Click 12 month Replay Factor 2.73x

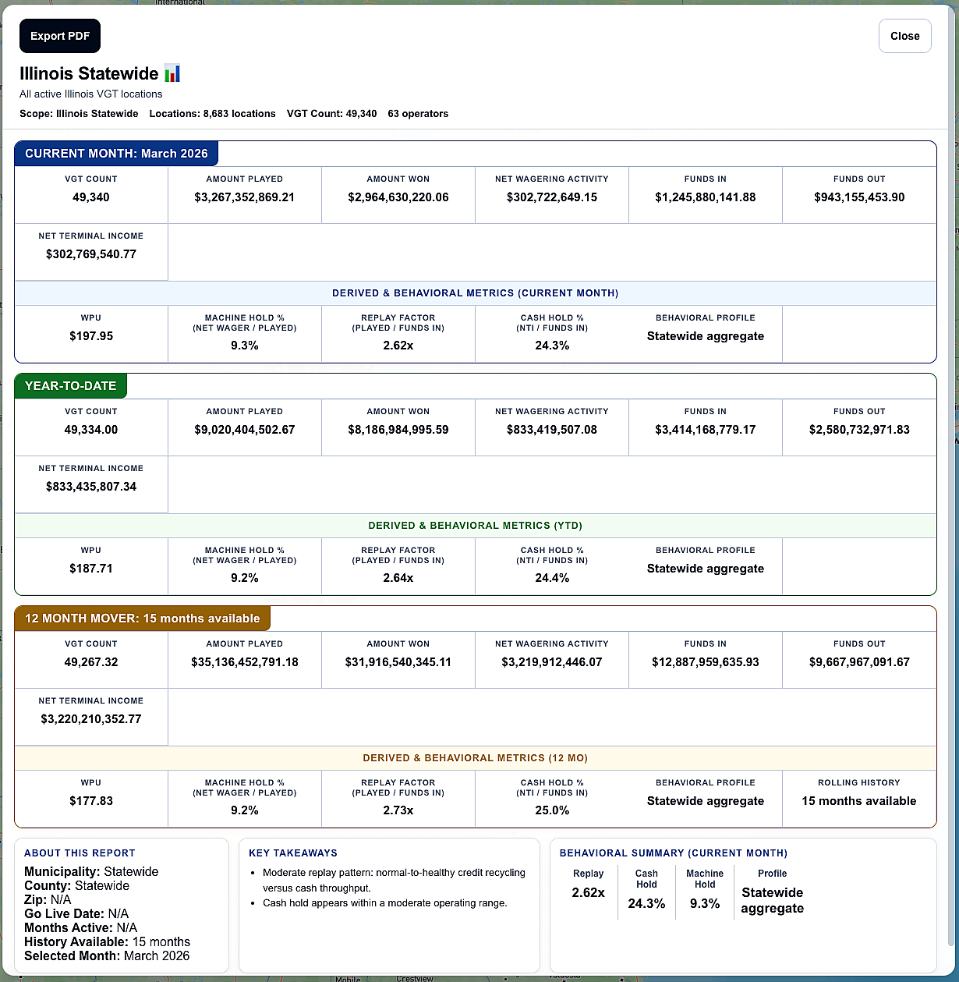pyautogui.click(x=398, y=810)
